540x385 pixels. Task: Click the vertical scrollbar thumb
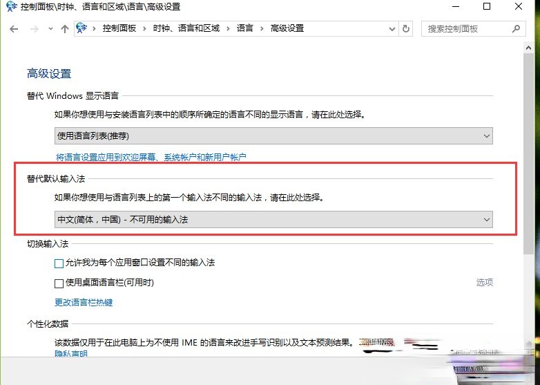(529, 154)
